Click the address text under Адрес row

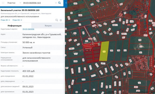coord(42,36)
